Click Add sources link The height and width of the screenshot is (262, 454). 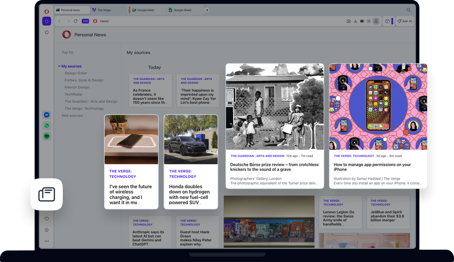[x=72, y=116]
